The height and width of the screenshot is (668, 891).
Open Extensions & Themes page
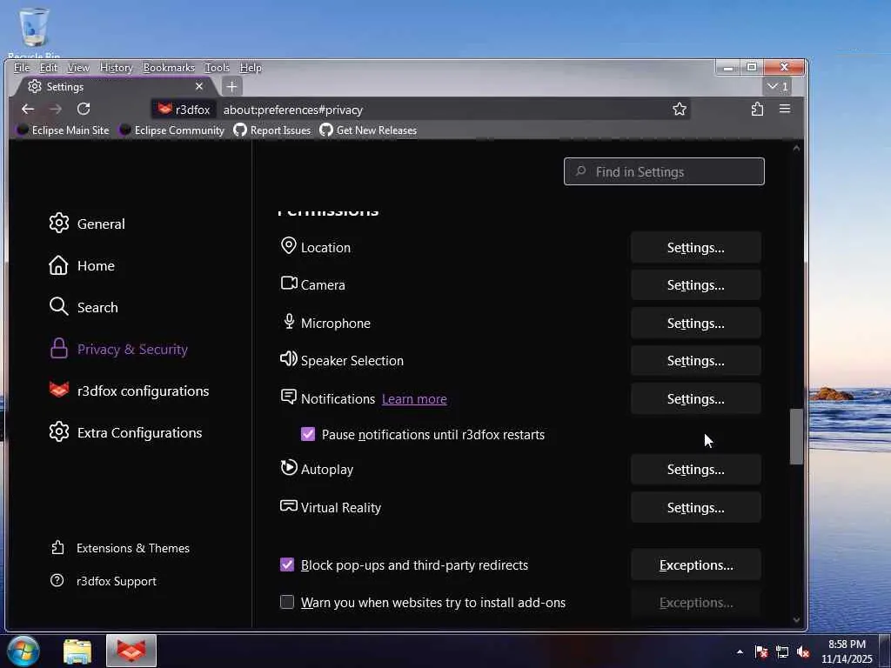[x=120, y=548]
